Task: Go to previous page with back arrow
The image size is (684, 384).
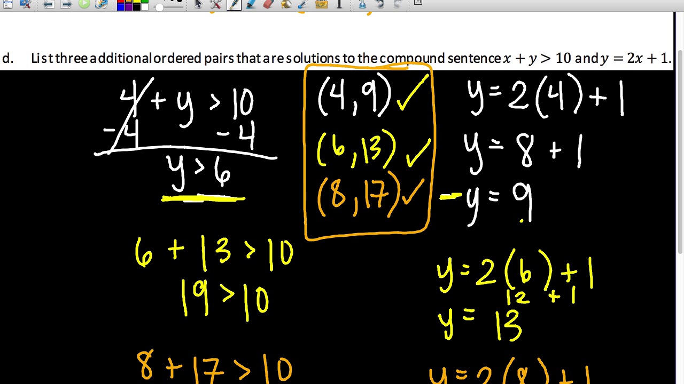Action: [x=48, y=4]
